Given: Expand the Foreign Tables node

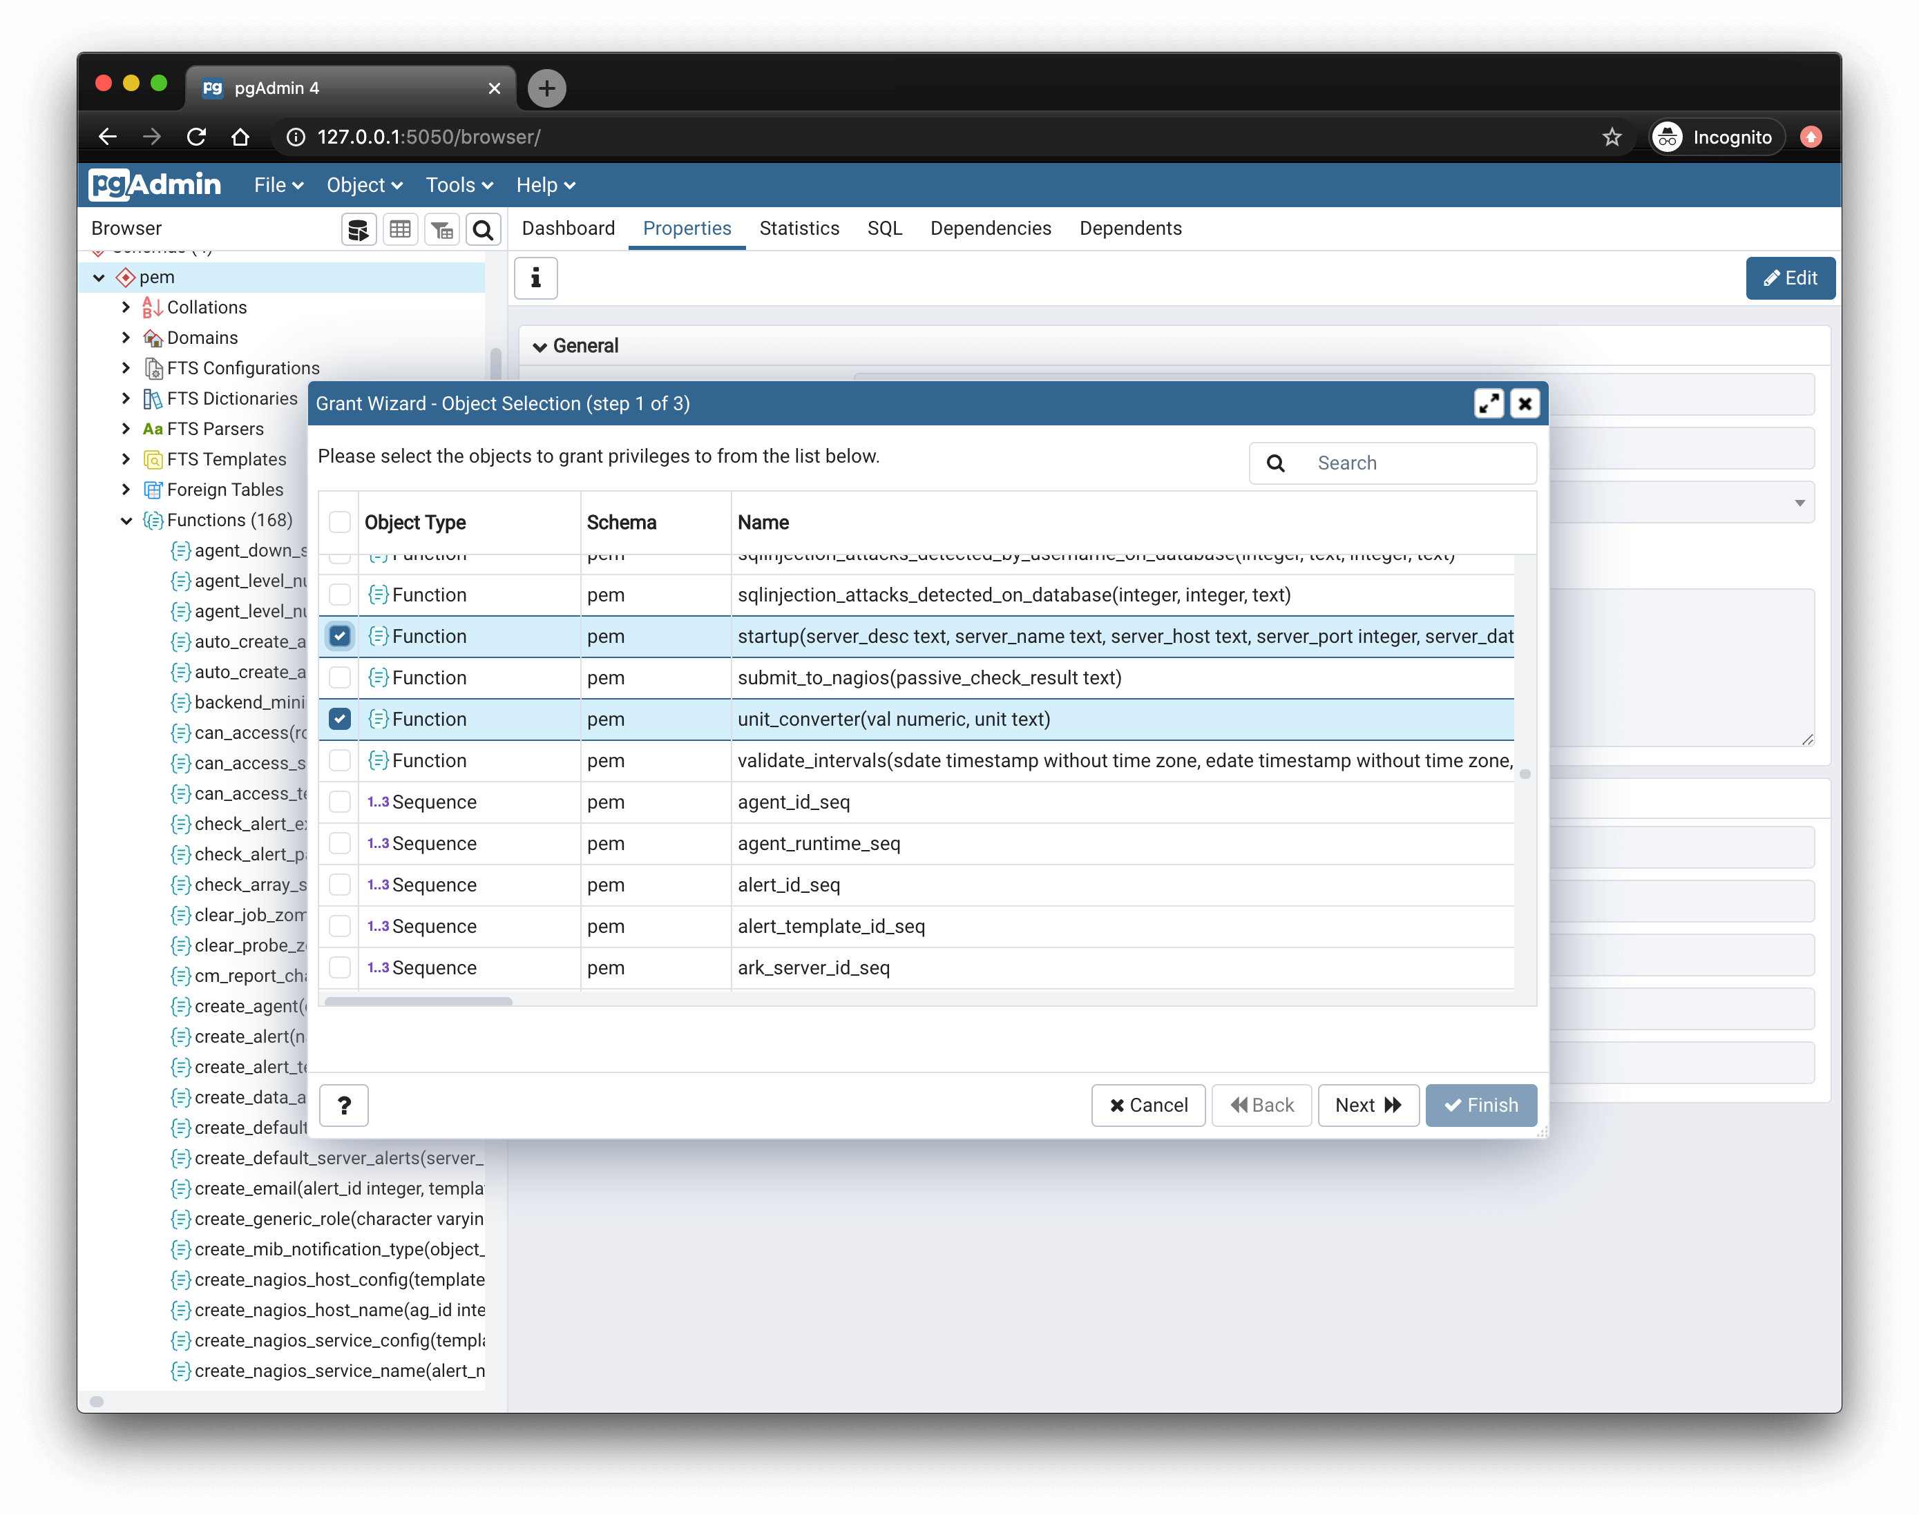Looking at the screenshot, I should (x=126, y=490).
